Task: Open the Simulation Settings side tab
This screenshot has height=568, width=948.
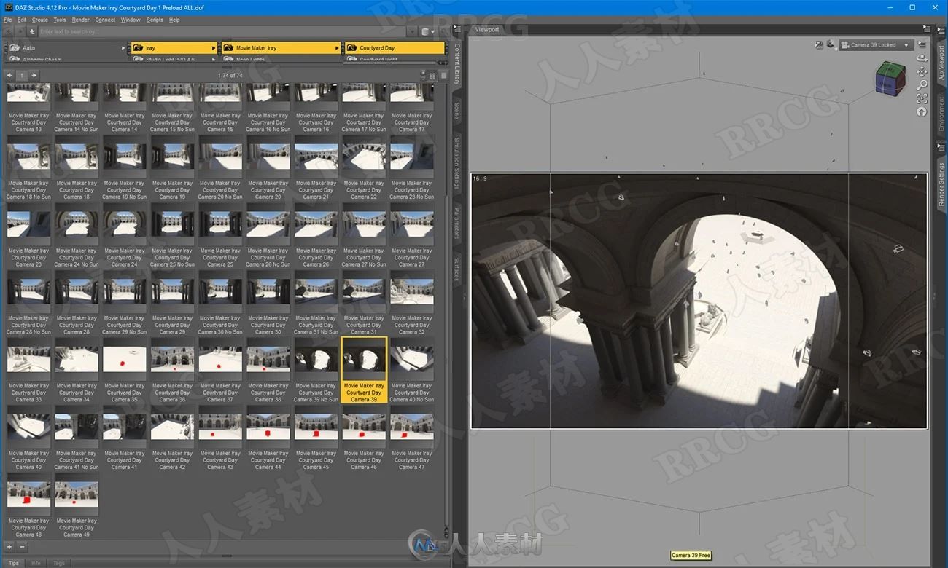Action: (x=457, y=162)
